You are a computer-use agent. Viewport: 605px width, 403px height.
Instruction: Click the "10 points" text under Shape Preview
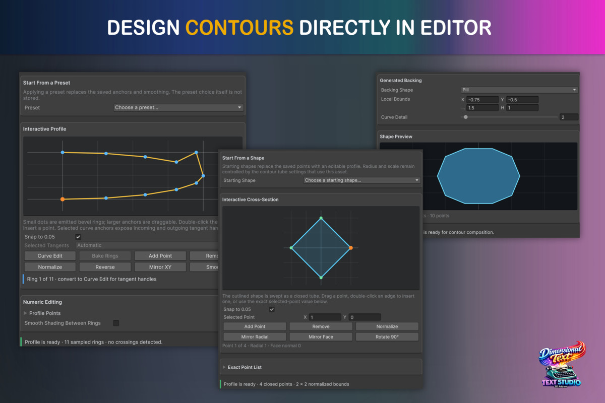point(439,216)
